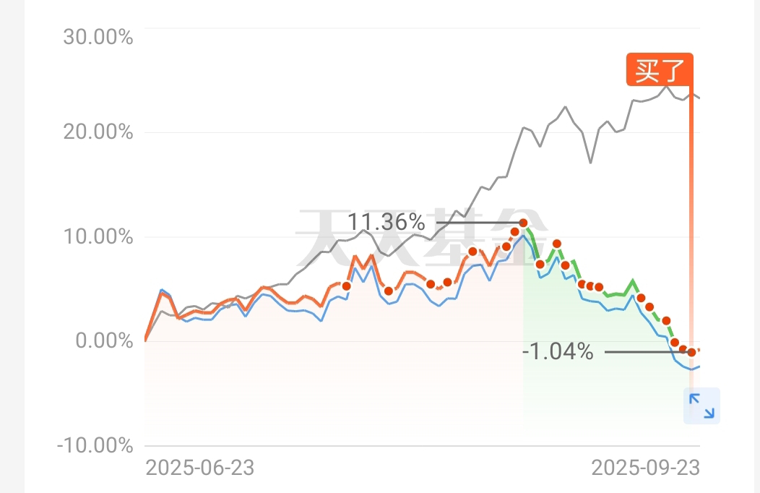760x493 pixels.
Task: Click the 11.36% peak value label
Action: [387, 222]
